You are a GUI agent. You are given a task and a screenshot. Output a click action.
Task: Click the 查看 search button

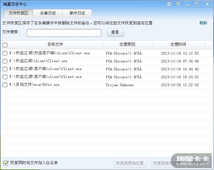click(116, 33)
